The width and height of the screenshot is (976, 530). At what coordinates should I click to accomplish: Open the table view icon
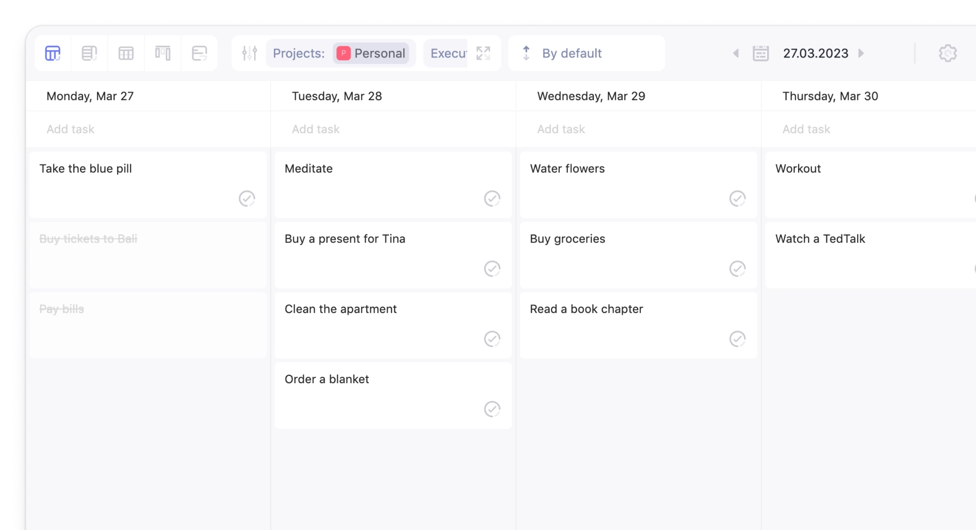(126, 53)
